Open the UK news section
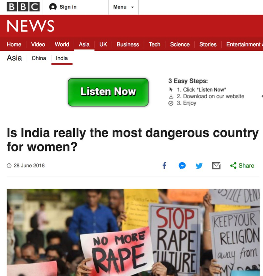 [x=103, y=44]
